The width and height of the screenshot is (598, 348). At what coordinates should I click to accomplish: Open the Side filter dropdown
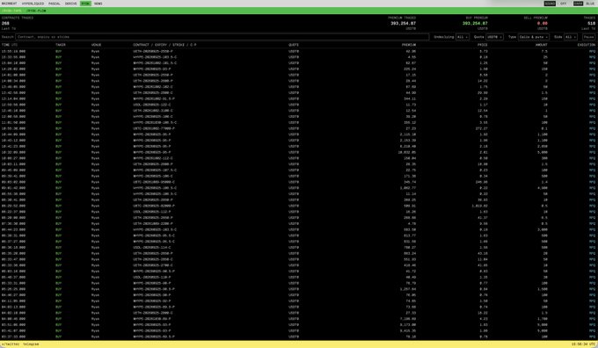click(x=570, y=37)
